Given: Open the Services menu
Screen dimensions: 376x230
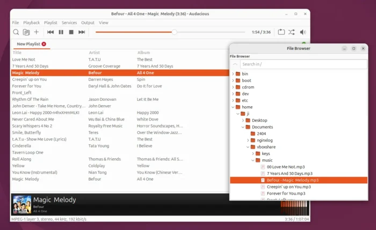Looking at the screenshot, I should [69, 23].
